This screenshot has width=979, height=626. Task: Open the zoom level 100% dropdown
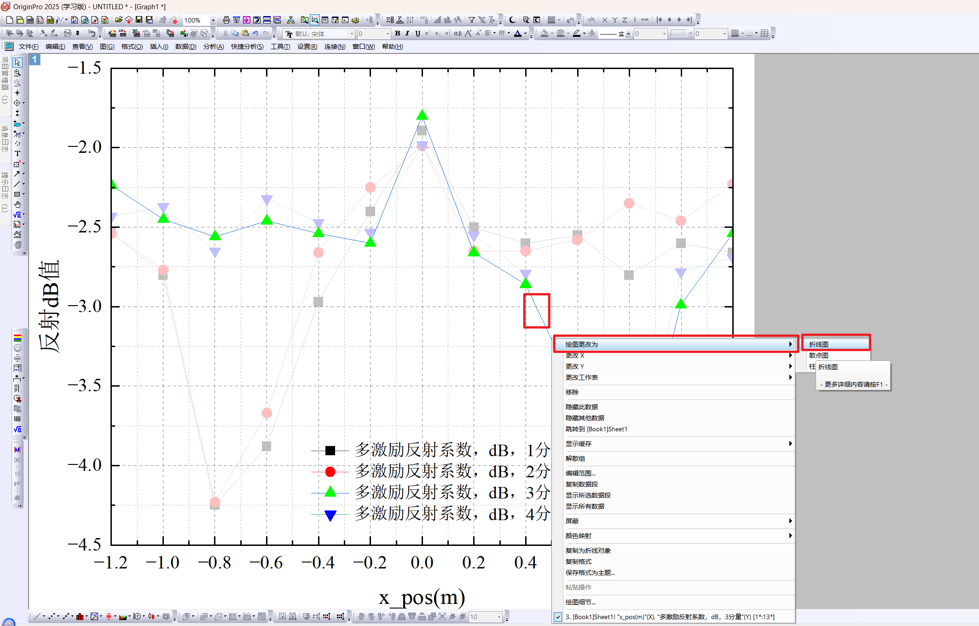[x=213, y=20]
